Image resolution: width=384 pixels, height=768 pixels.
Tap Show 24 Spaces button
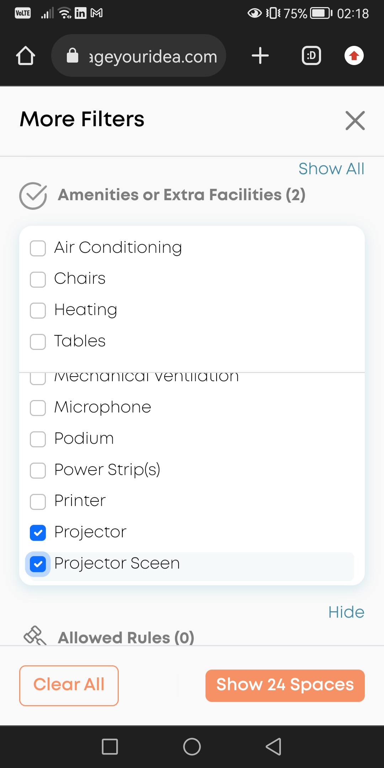pyautogui.click(x=285, y=685)
